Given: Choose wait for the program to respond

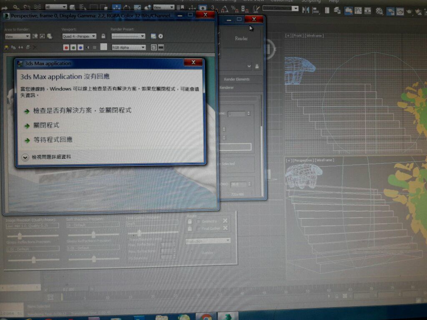Looking at the screenshot, I should 53,140.
